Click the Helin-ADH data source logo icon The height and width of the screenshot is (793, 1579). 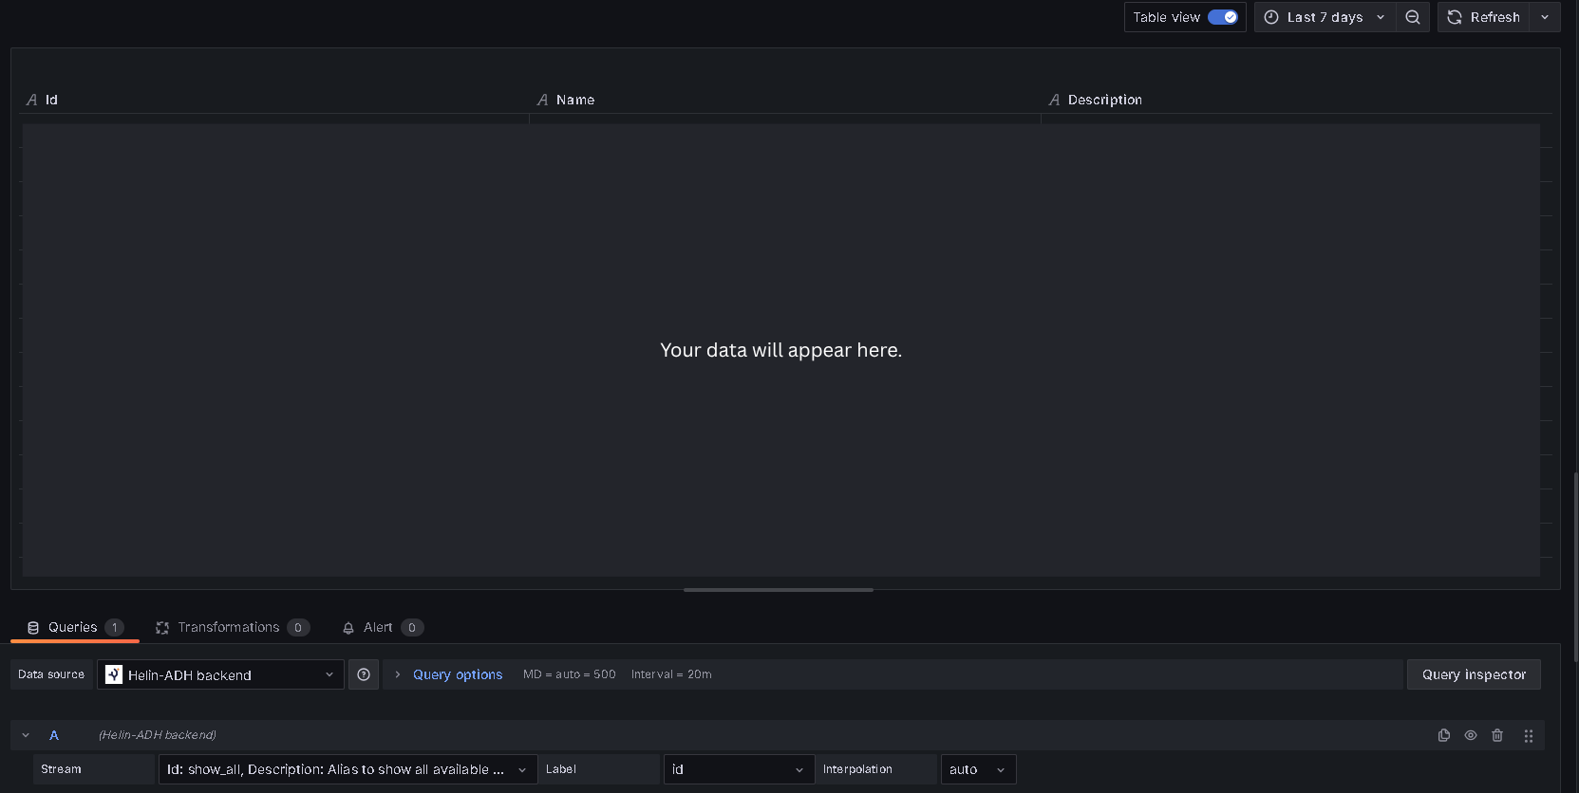click(x=114, y=674)
